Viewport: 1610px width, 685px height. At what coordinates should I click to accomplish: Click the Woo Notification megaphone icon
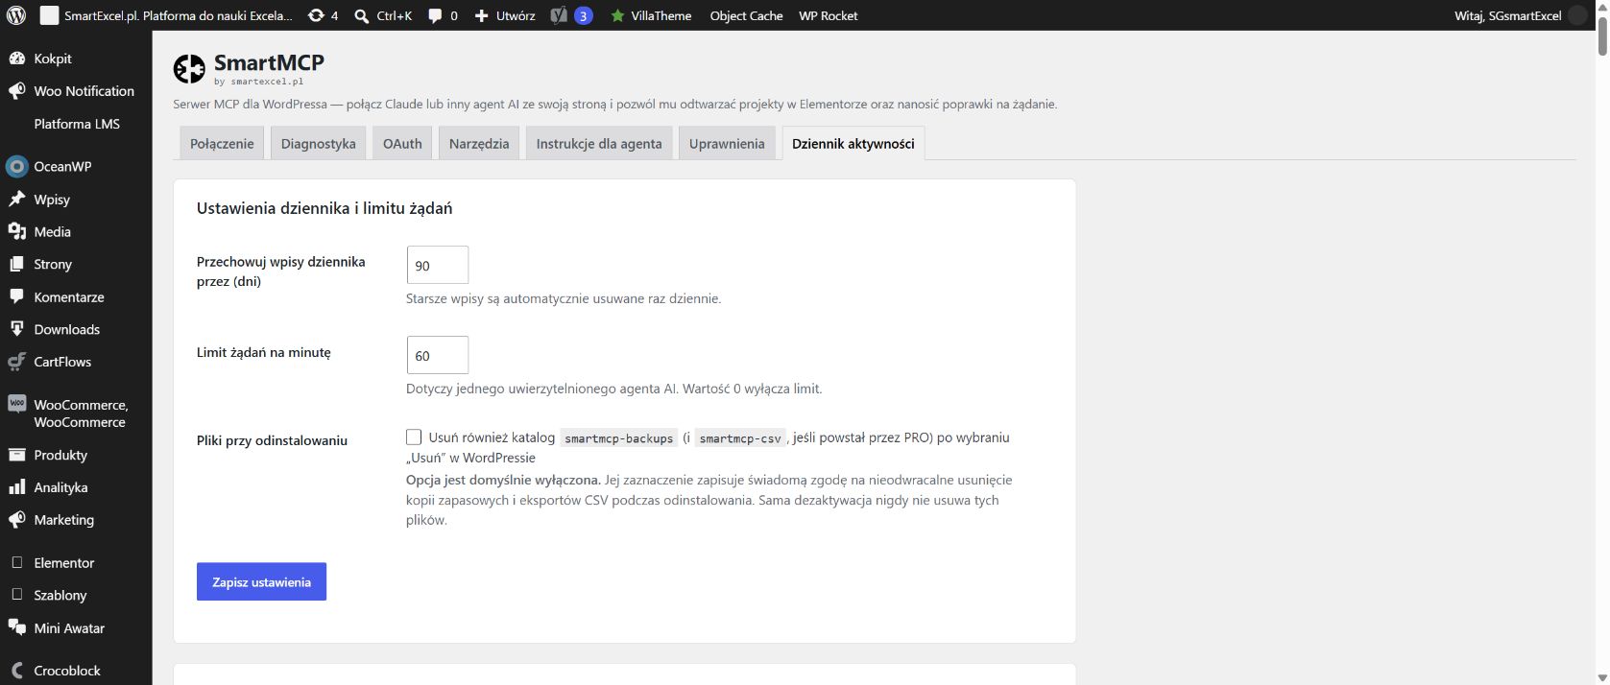[x=16, y=91]
